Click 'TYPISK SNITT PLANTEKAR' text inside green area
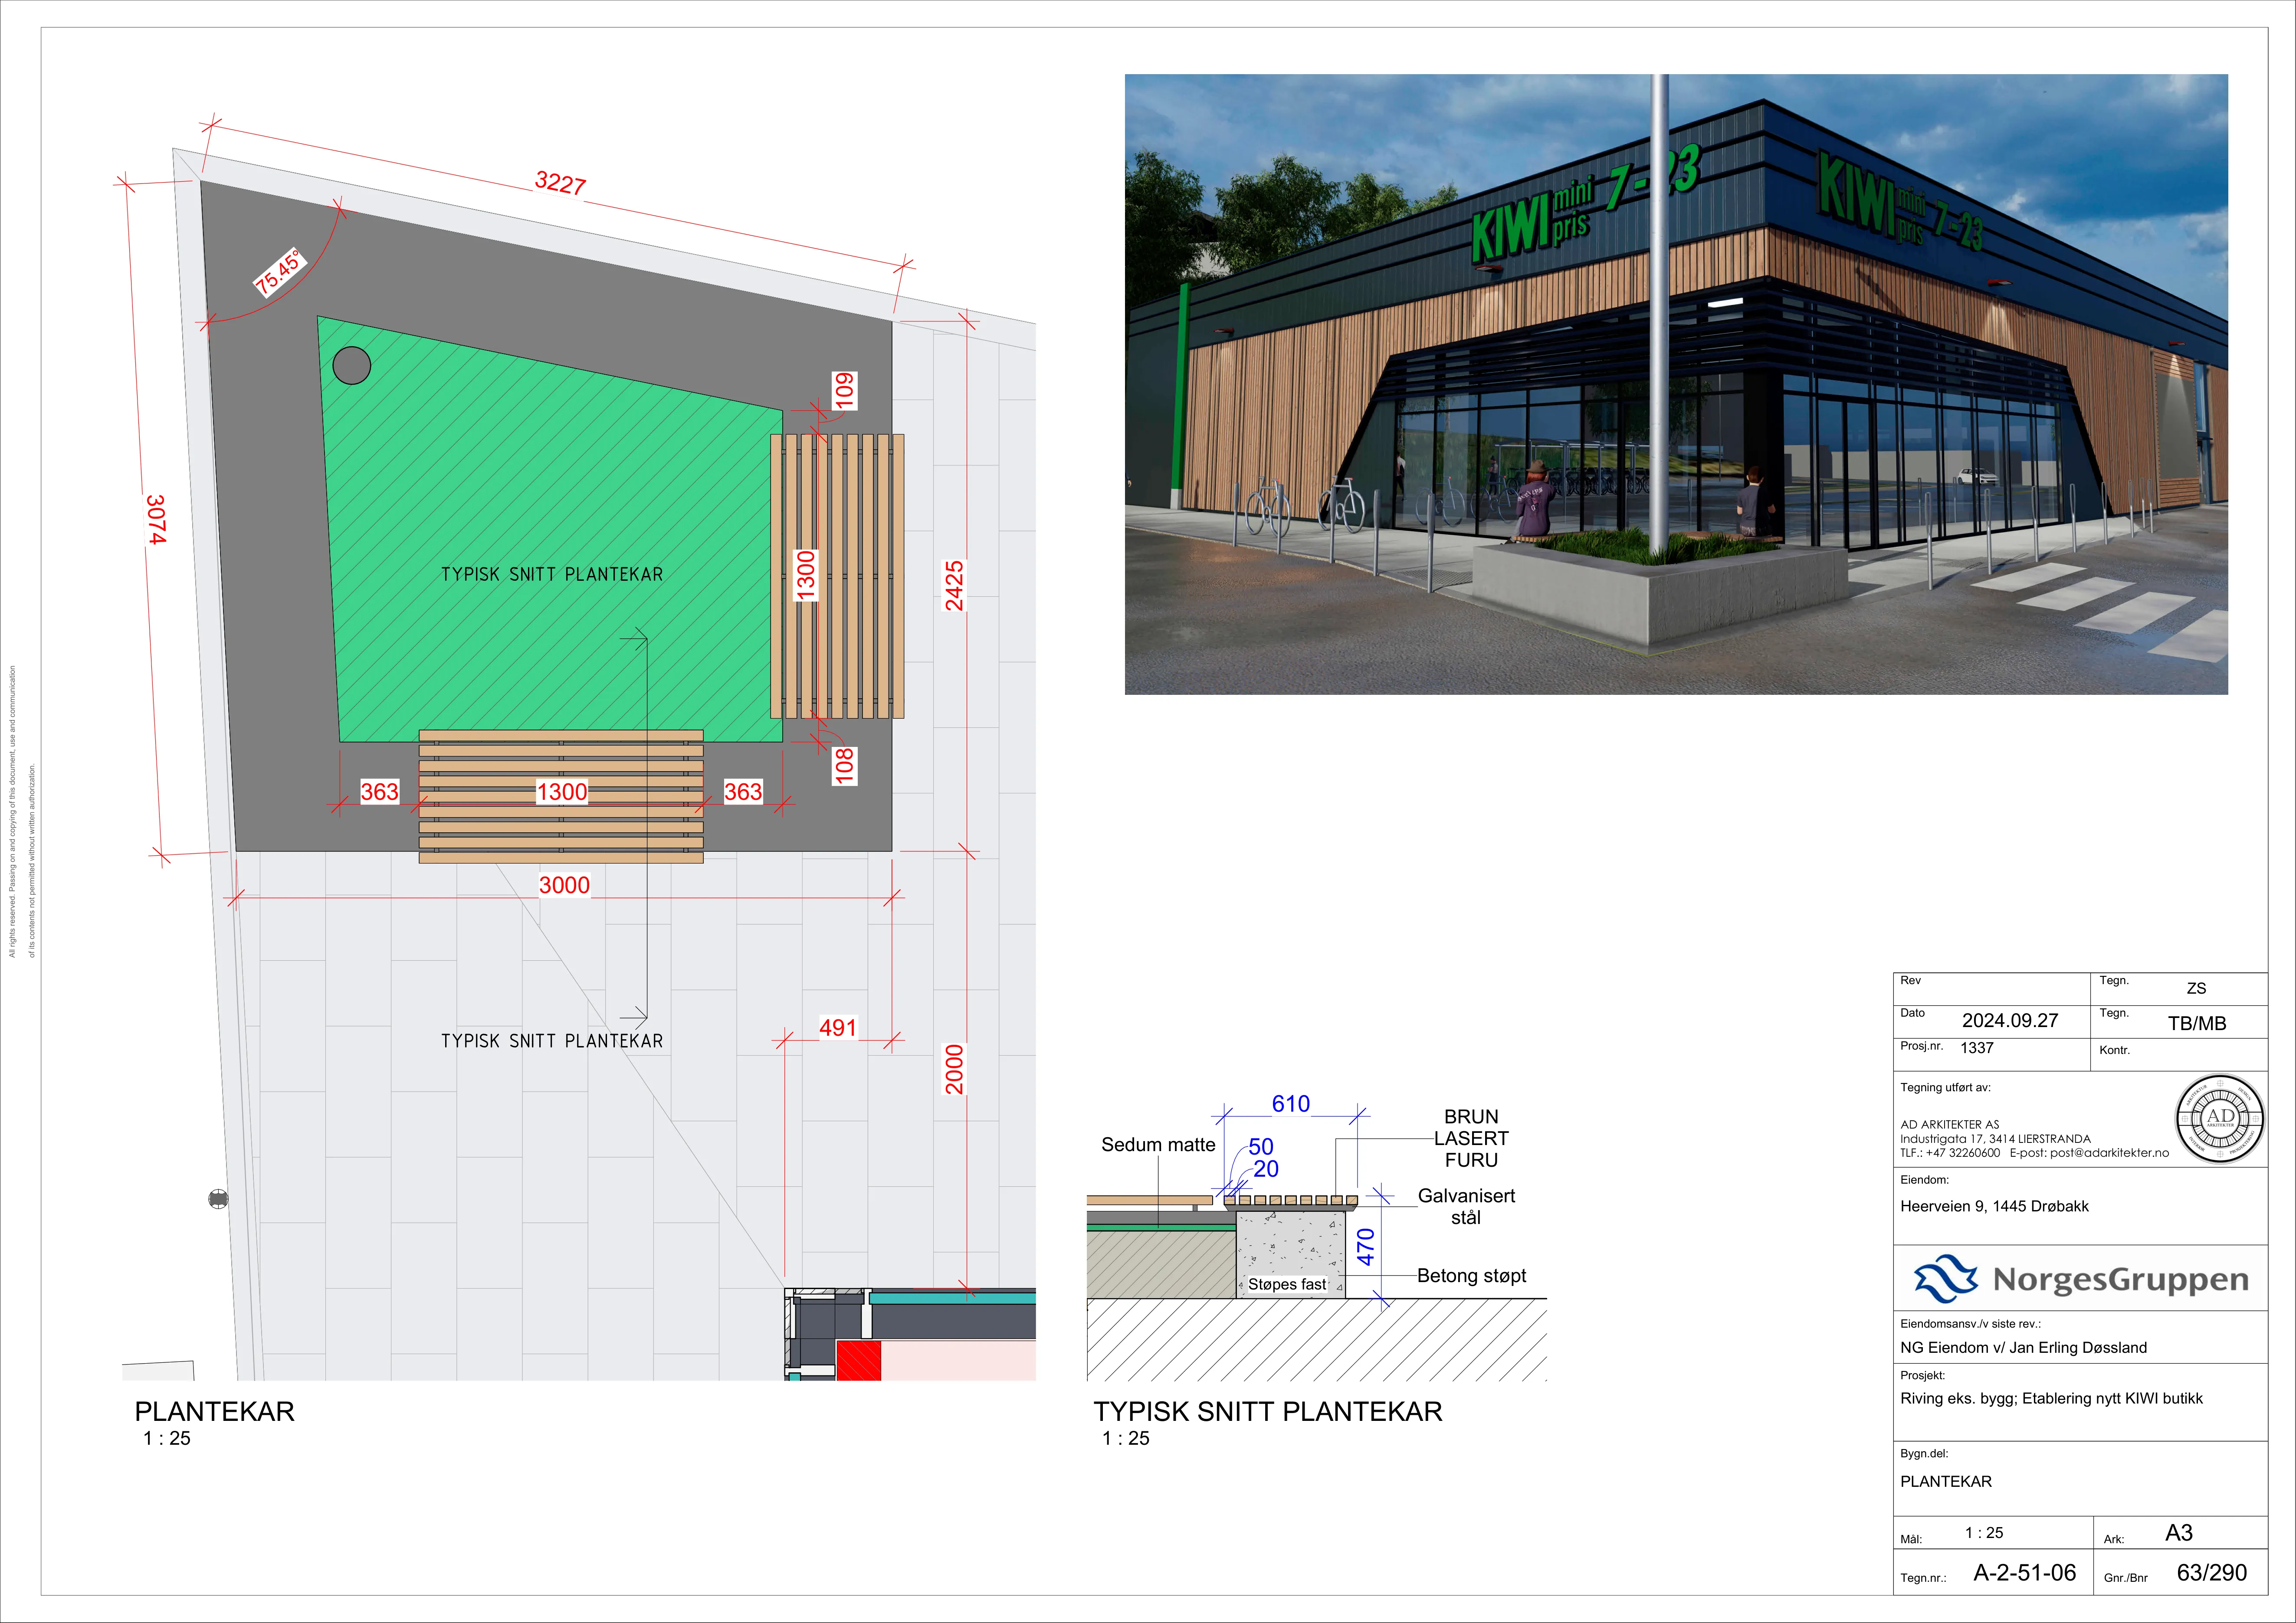Screen dimensions: 2296x1623 552,575
